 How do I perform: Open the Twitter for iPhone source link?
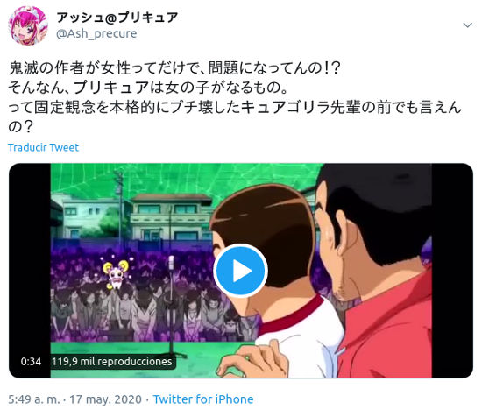[x=203, y=399]
